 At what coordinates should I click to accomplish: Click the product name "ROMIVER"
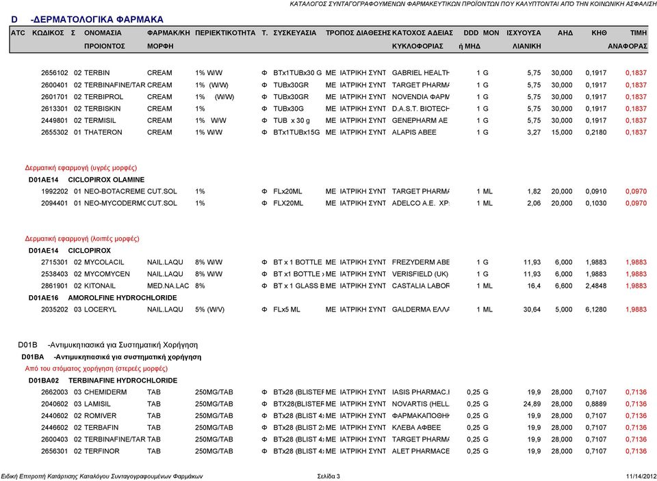tap(100, 416)
